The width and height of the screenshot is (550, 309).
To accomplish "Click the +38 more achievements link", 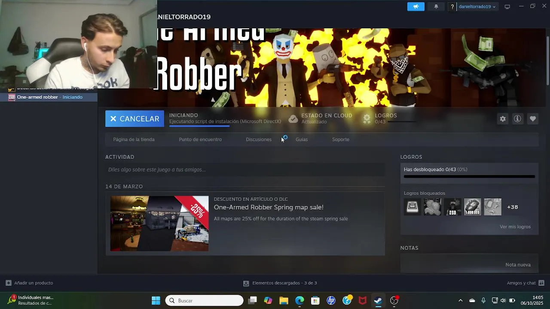I will coord(513,207).
